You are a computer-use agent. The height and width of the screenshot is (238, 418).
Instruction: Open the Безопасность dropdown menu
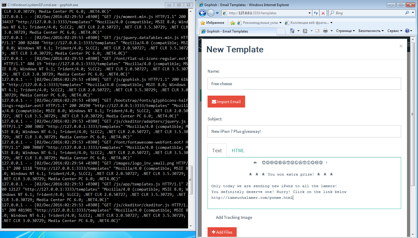click(371, 31)
